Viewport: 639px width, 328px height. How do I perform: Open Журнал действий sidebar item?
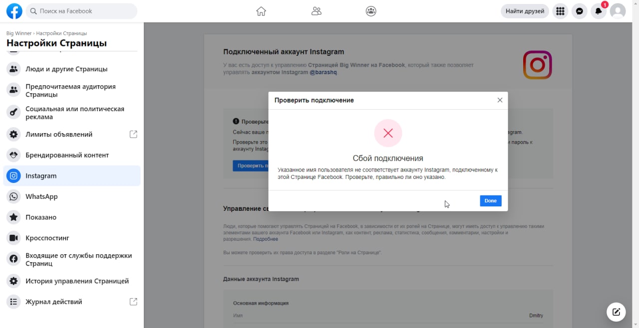click(72, 302)
